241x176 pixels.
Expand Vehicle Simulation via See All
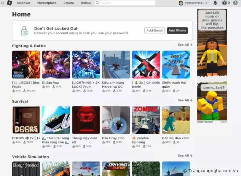click(185, 156)
